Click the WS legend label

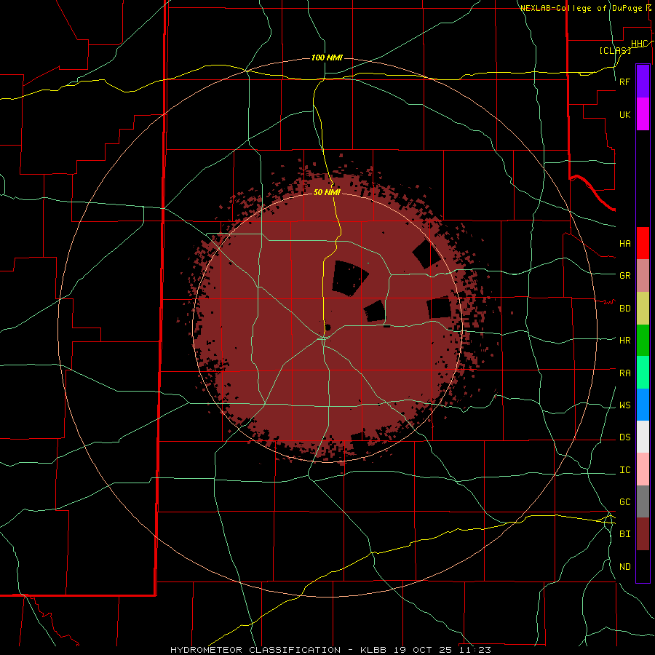[x=625, y=405]
